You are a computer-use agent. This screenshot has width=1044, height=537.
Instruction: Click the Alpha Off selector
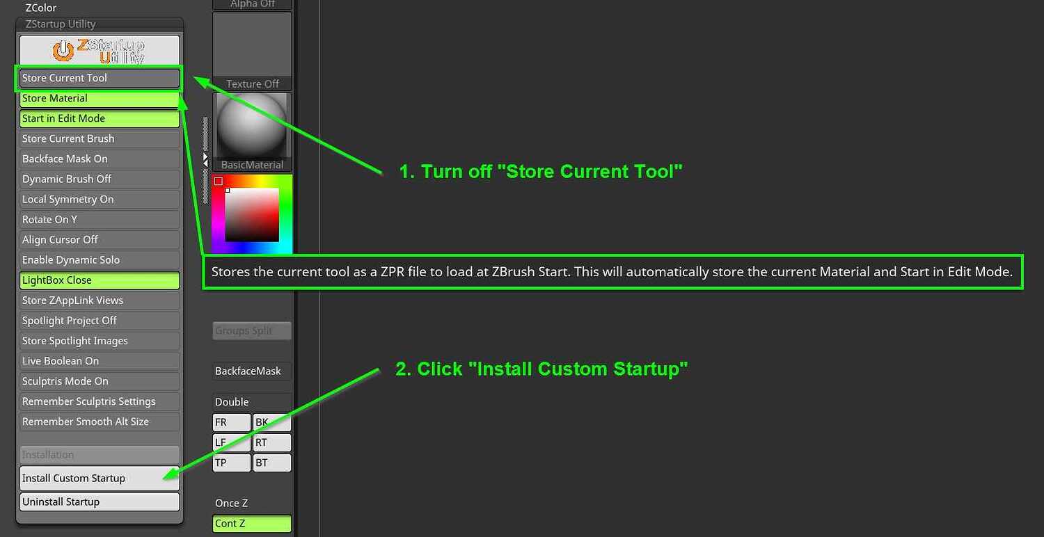(252, 5)
